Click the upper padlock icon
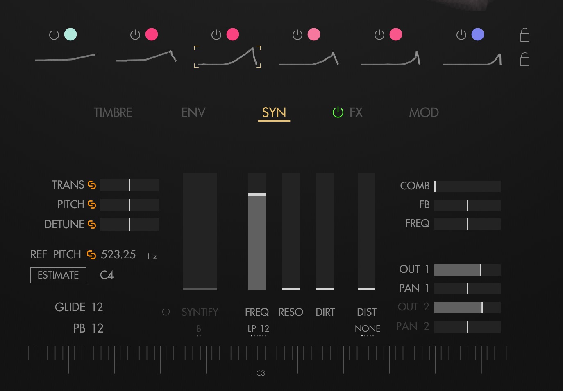The image size is (563, 391). [x=524, y=35]
